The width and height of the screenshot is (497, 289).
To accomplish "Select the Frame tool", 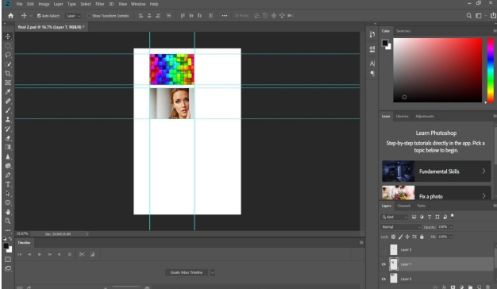I will (x=8, y=83).
